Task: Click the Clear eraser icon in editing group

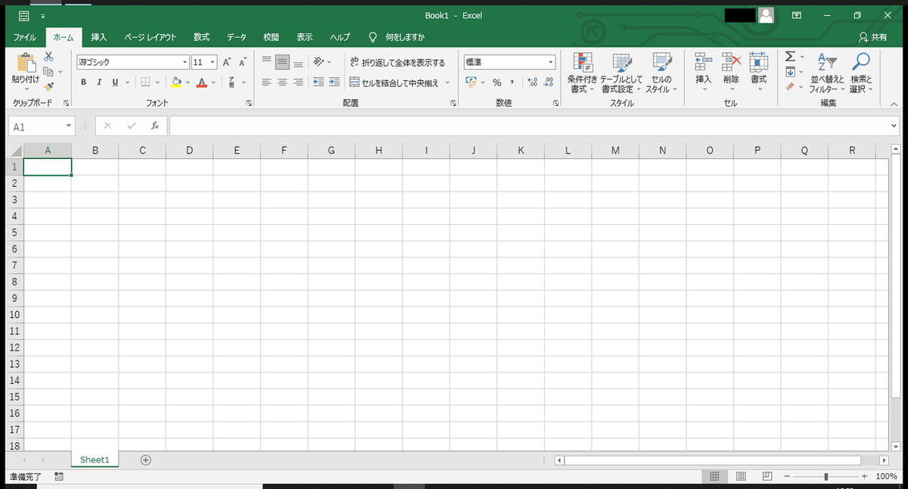Action: click(x=790, y=87)
